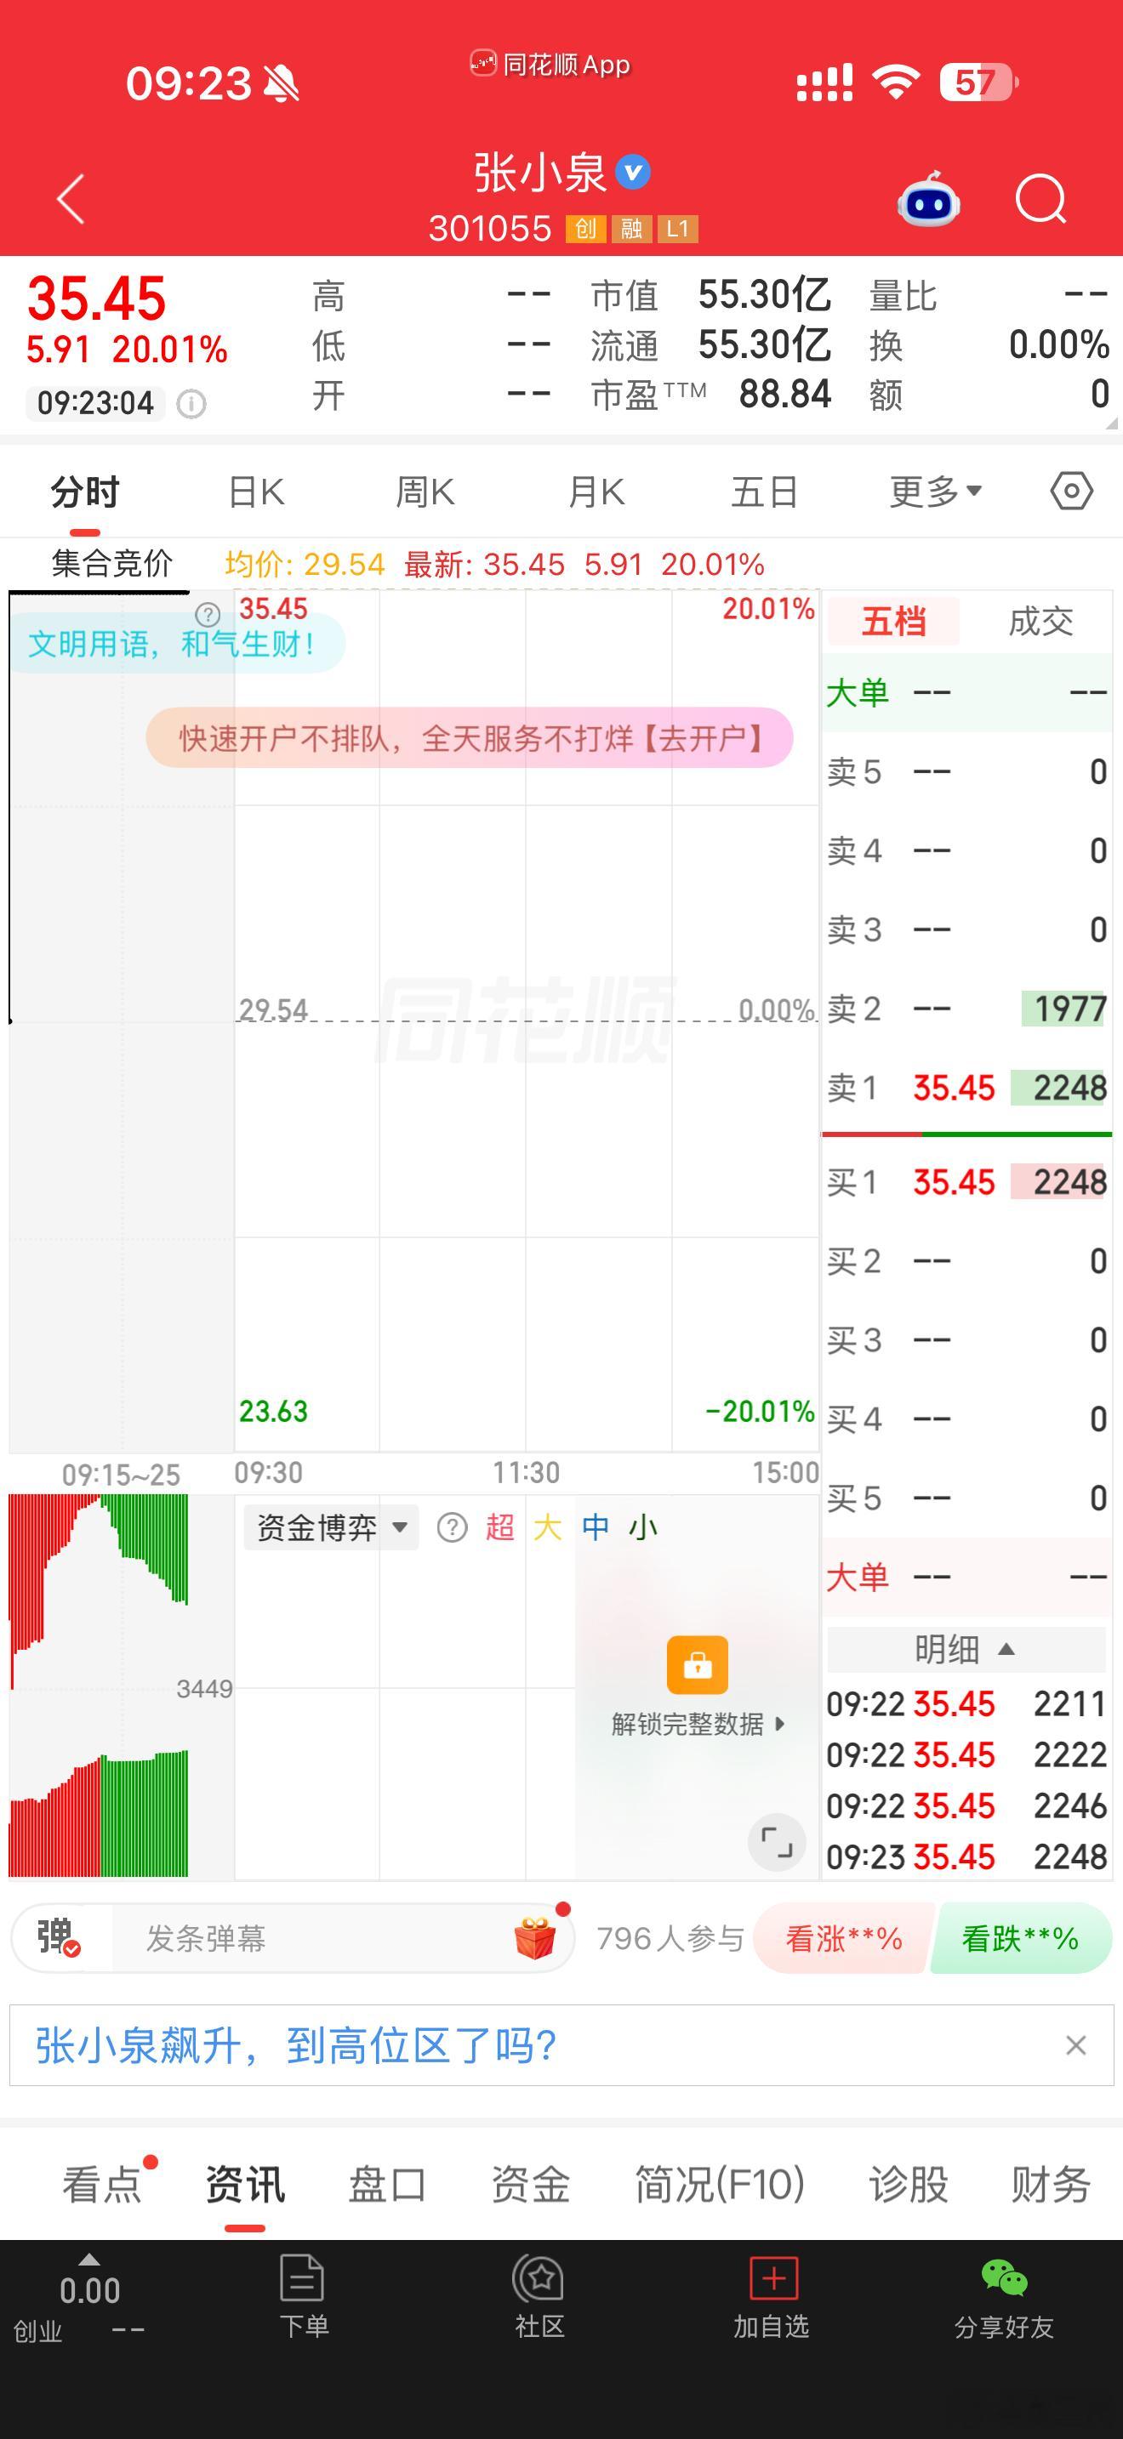
Task: Open the 诊股 tab
Action: (x=909, y=2185)
